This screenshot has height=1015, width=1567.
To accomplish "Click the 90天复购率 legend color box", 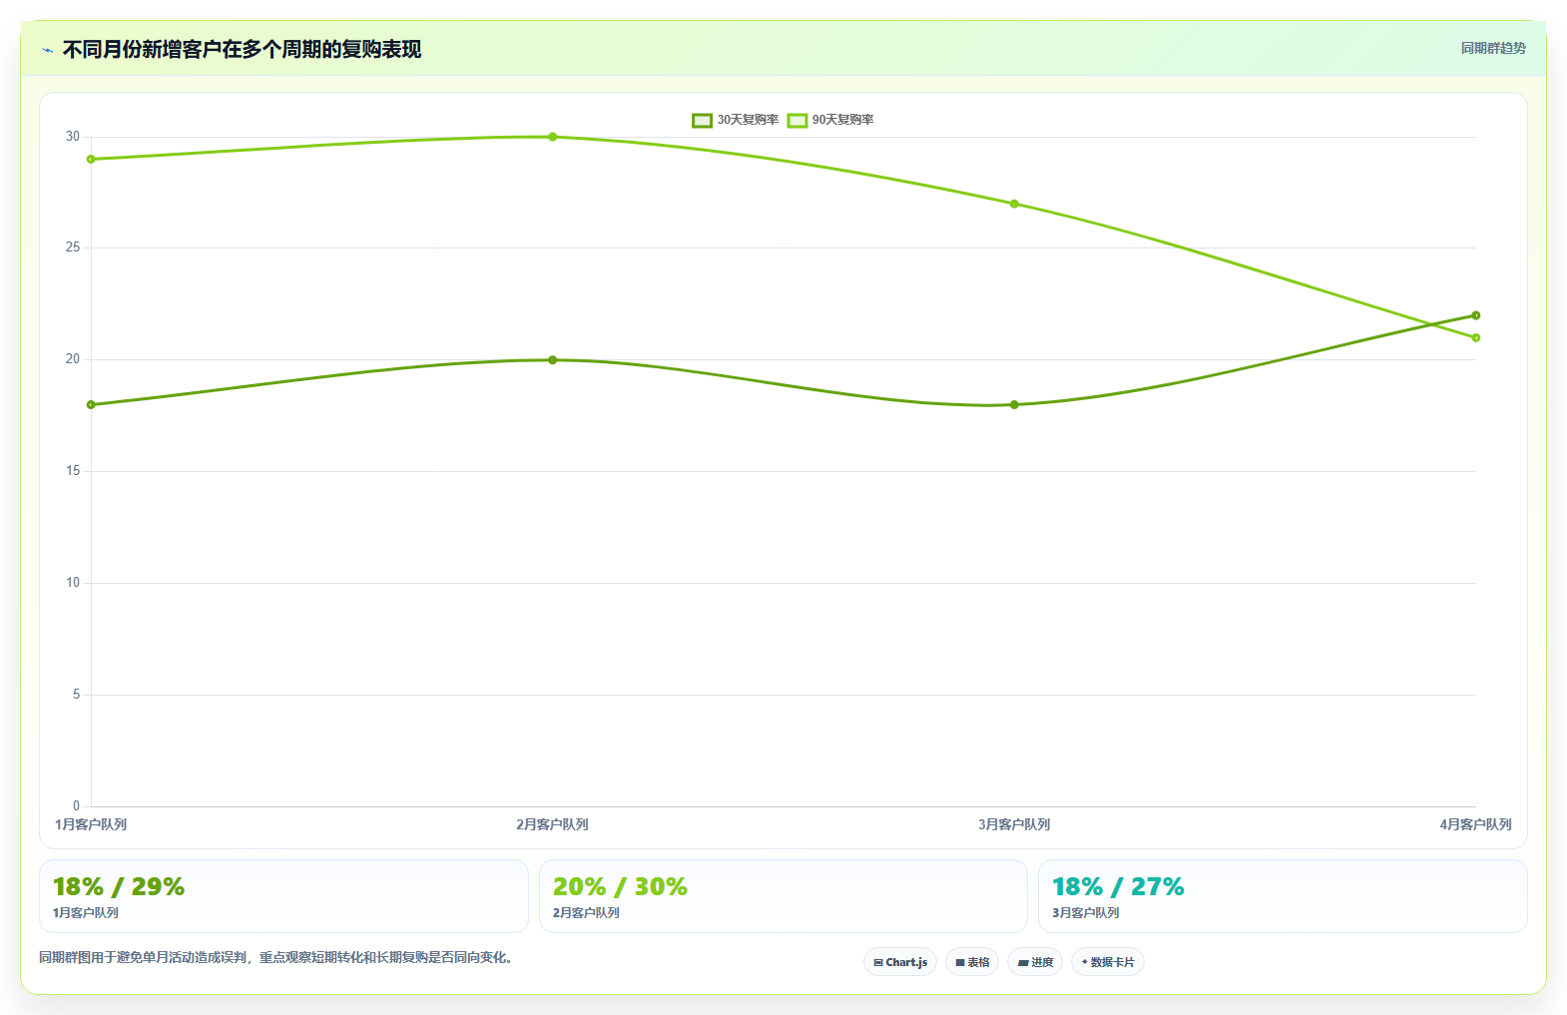I will click(x=797, y=120).
